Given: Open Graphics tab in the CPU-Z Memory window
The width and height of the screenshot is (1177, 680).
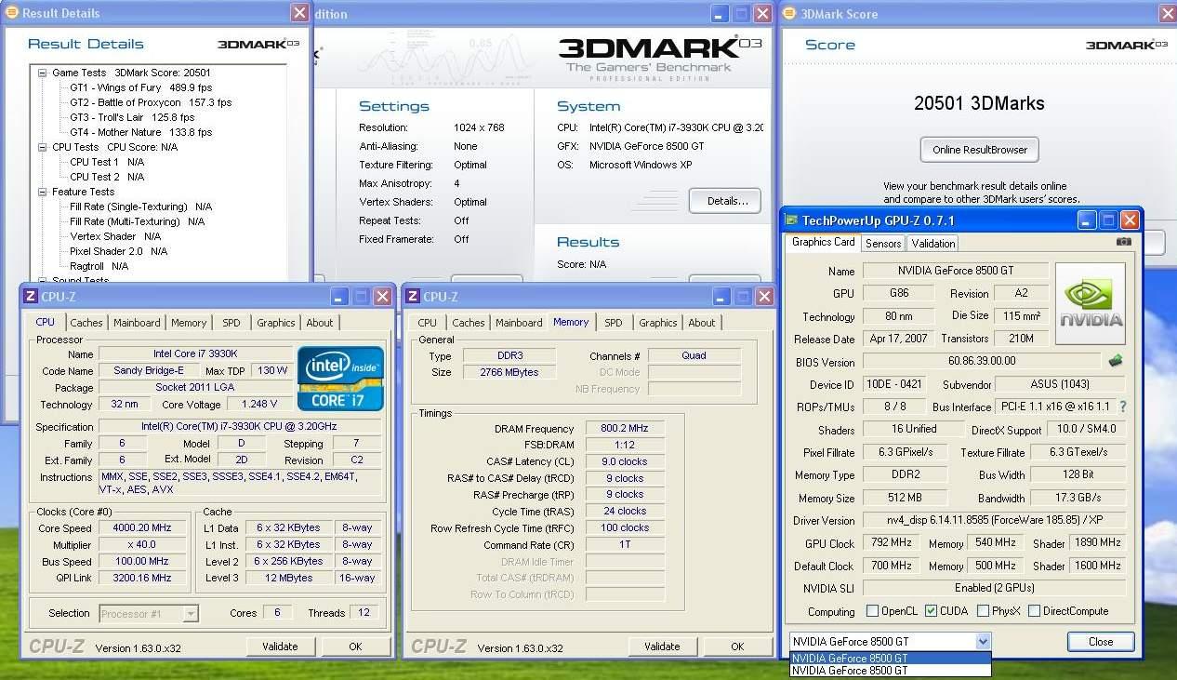Looking at the screenshot, I should 658,323.
